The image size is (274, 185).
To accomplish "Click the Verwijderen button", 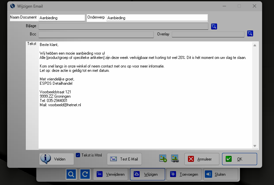I will point(111,174).
